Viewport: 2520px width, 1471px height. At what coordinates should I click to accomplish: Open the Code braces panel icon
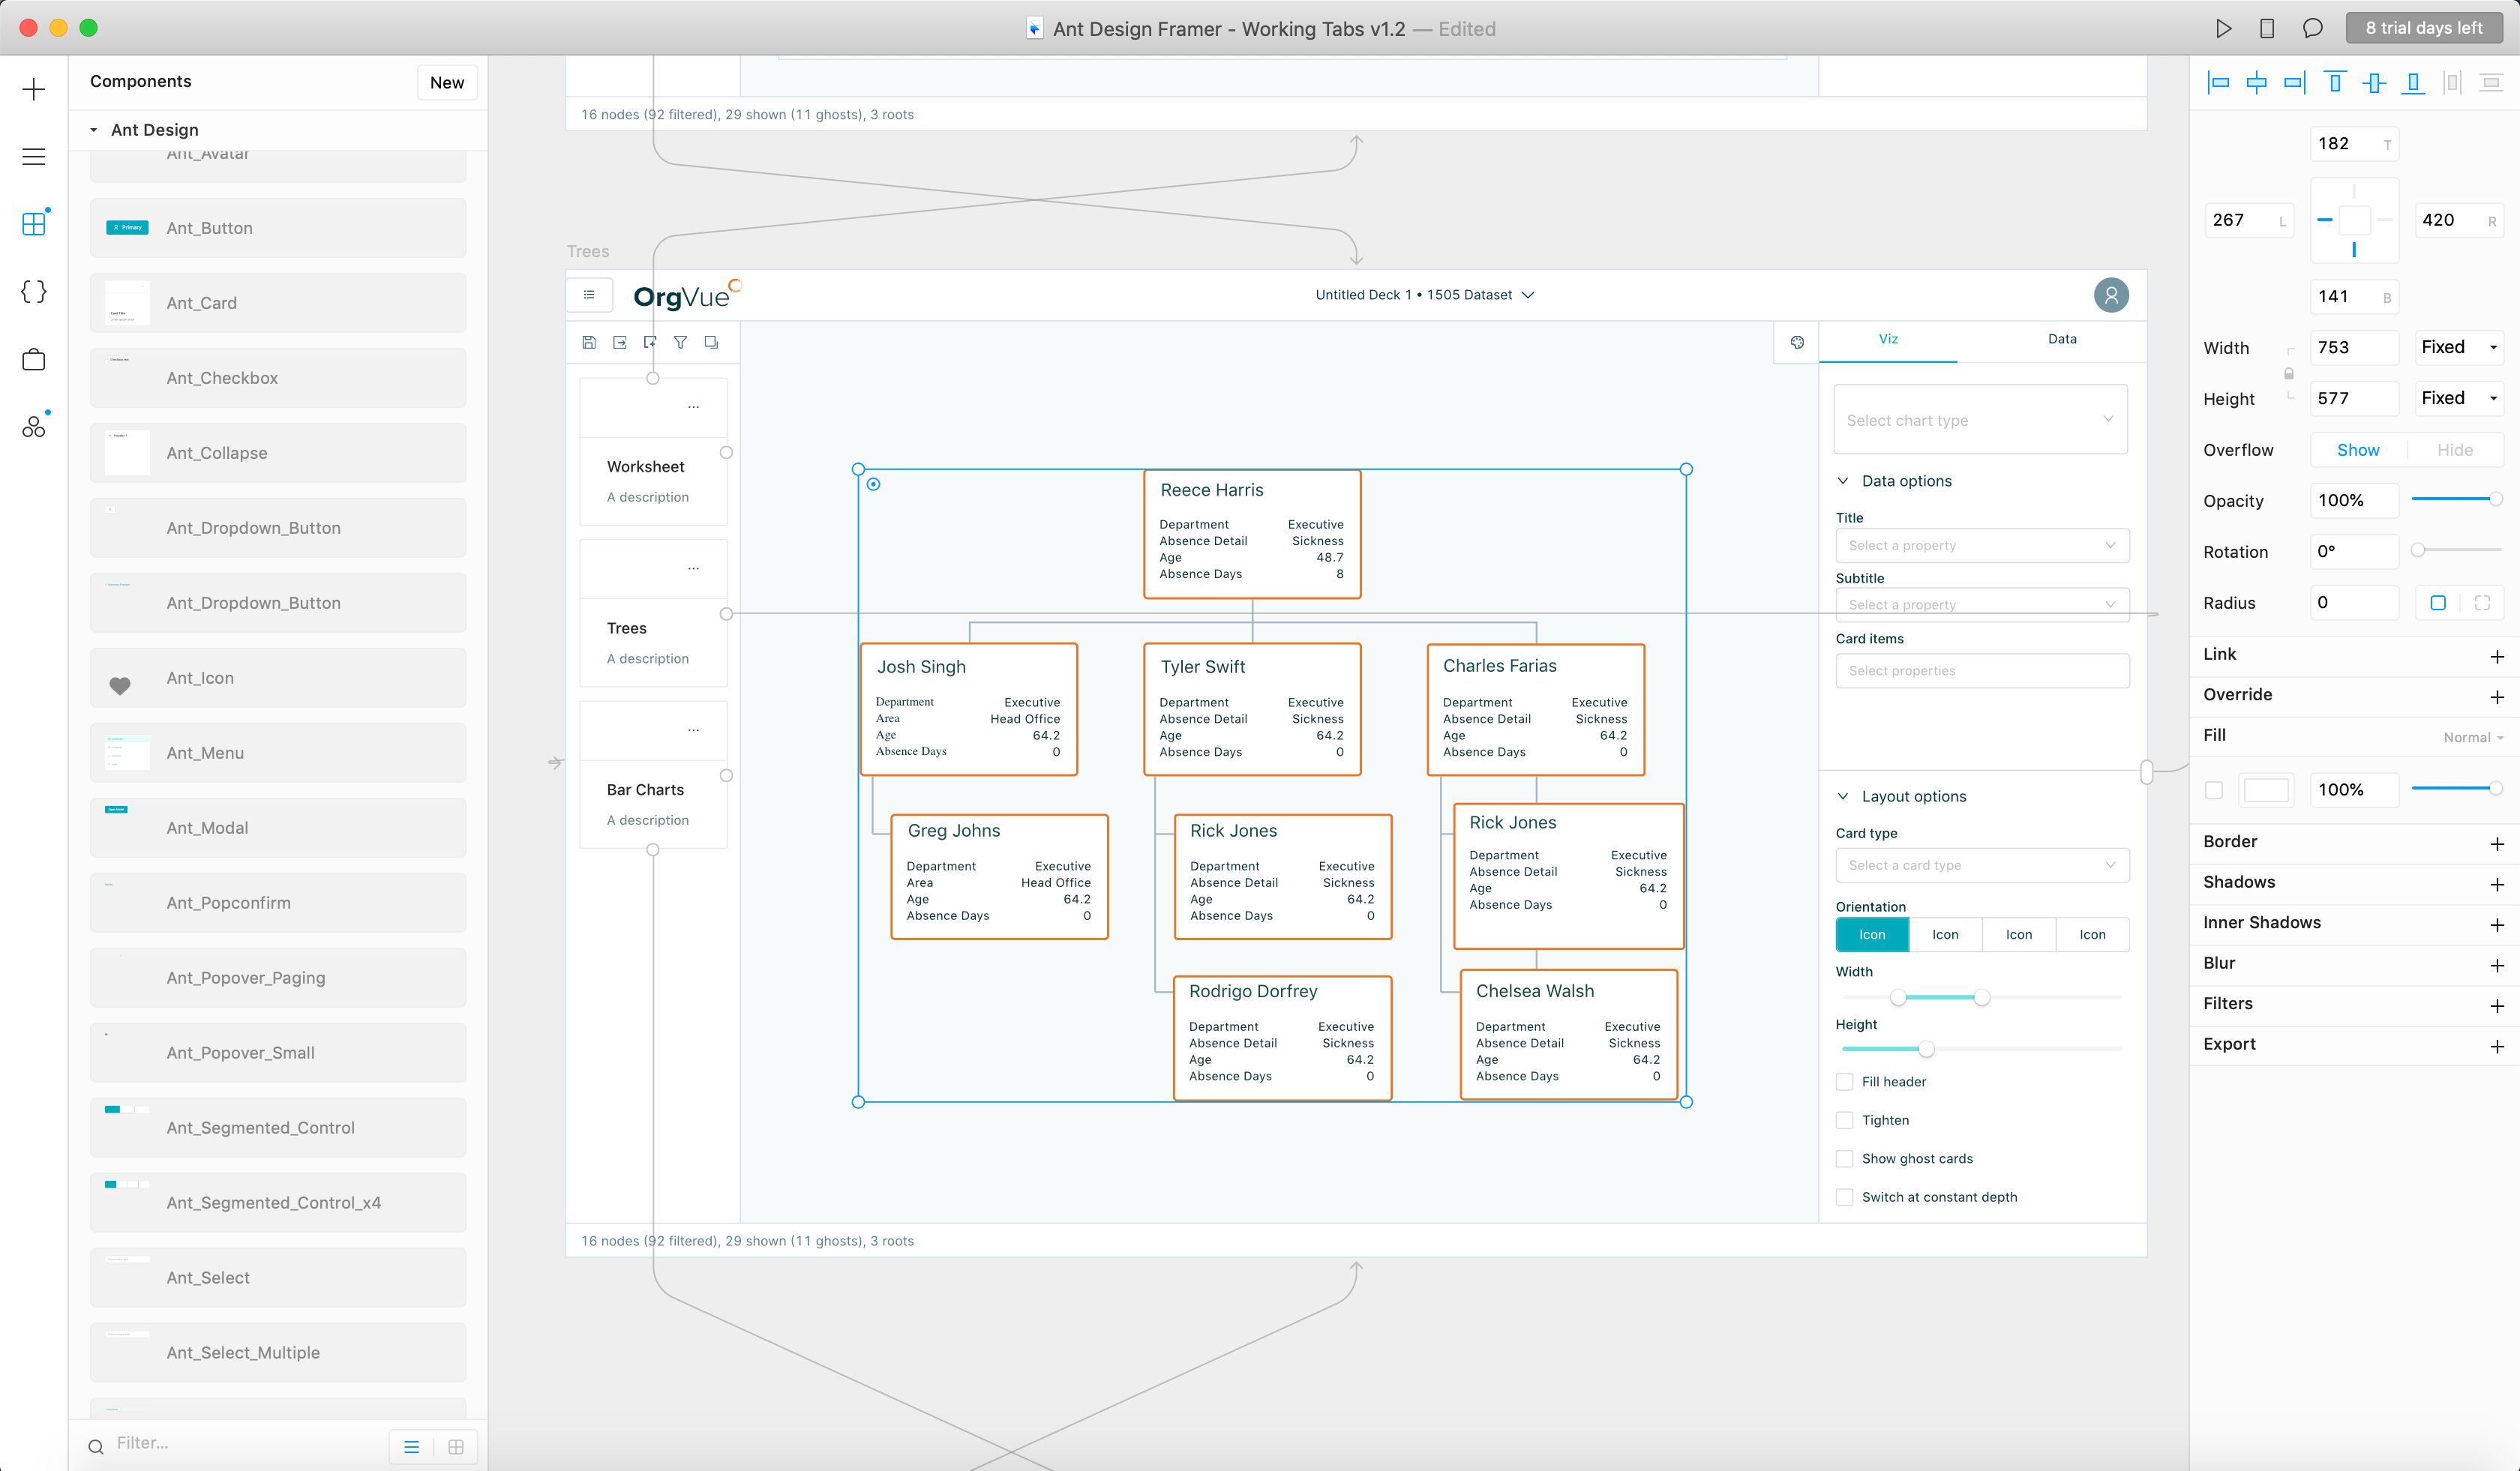pos(34,292)
